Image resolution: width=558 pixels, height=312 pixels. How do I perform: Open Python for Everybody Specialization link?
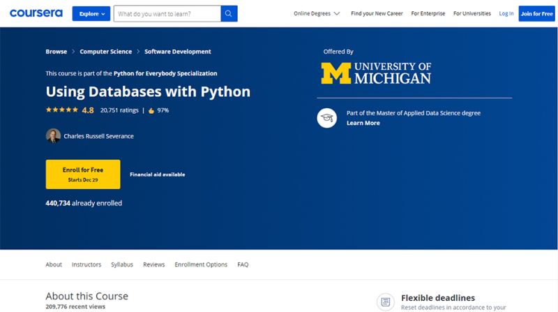165,73
